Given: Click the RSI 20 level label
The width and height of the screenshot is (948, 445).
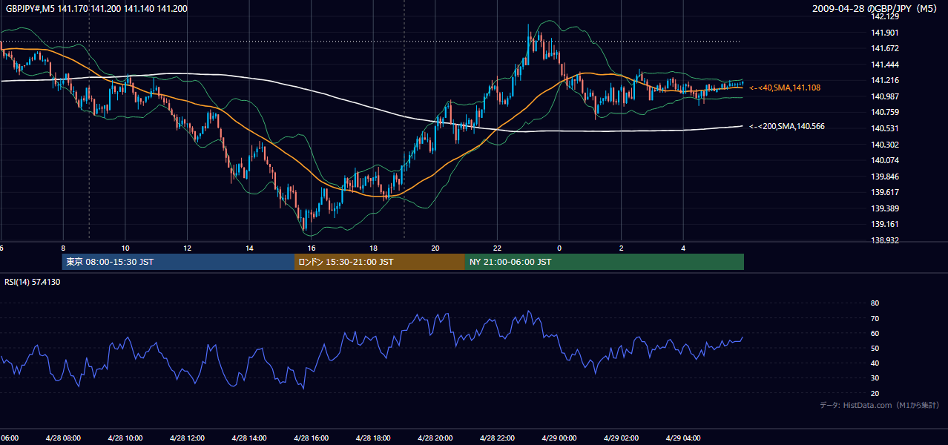Looking at the screenshot, I should coord(875,393).
